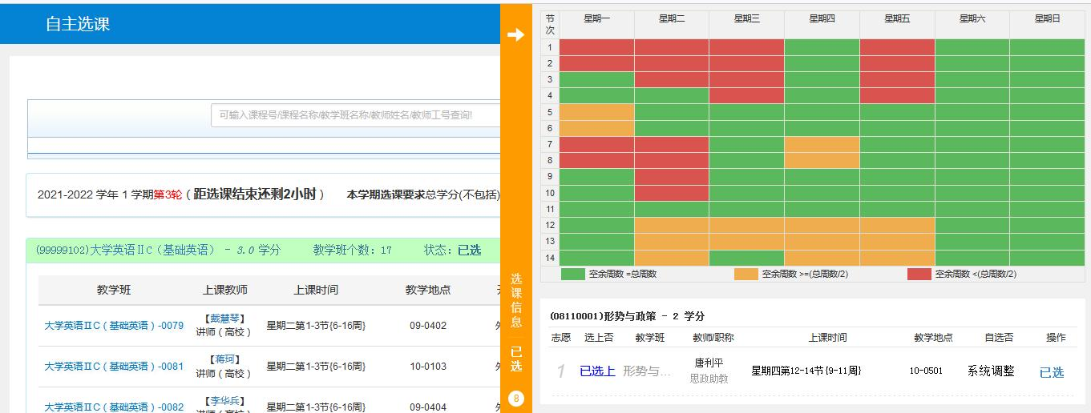
Task: Click the number 8 badge on the orange bar
Action: point(516,399)
